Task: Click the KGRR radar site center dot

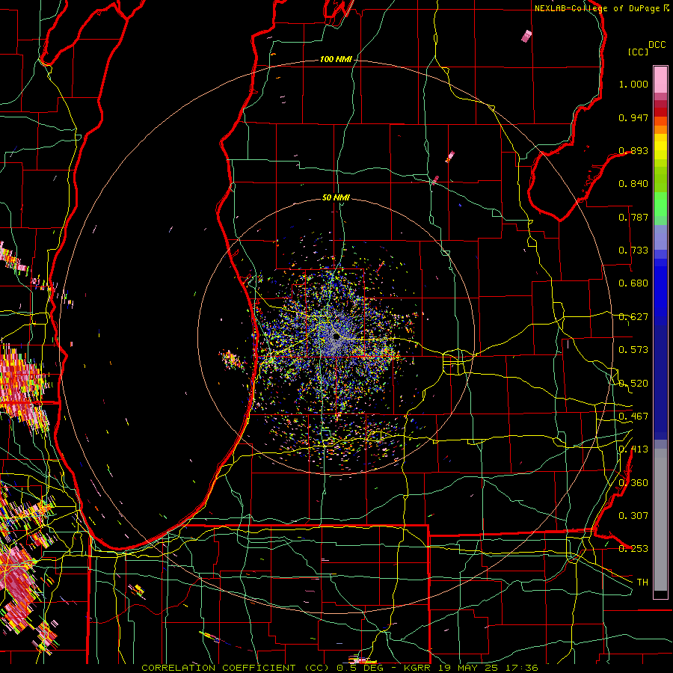Action: pos(336,336)
